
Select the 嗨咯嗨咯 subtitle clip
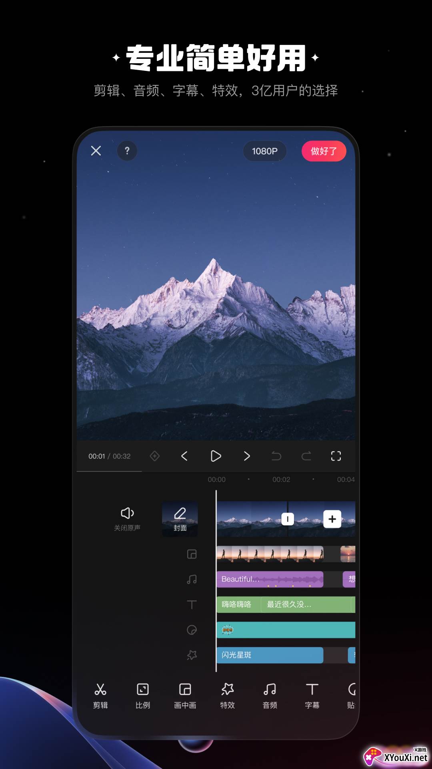[239, 604]
